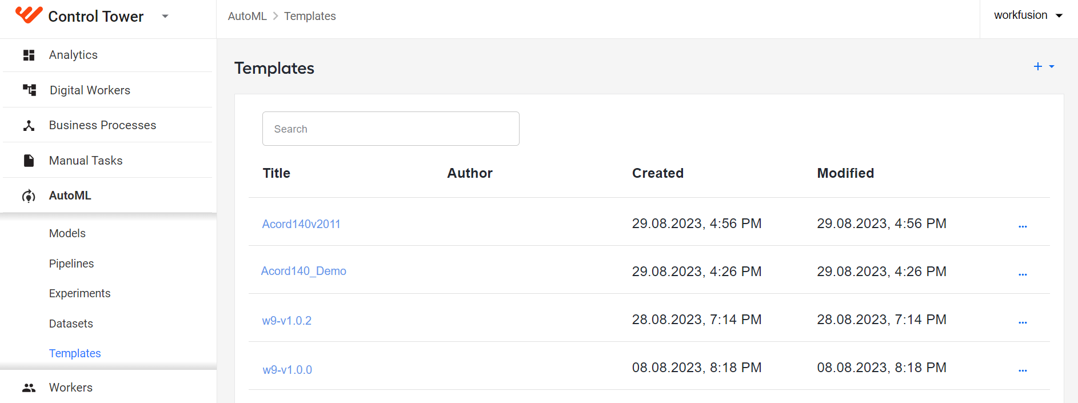This screenshot has width=1078, height=403.
Task: Open more options for w9-v1.0.2 row
Action: [1023, 322]
